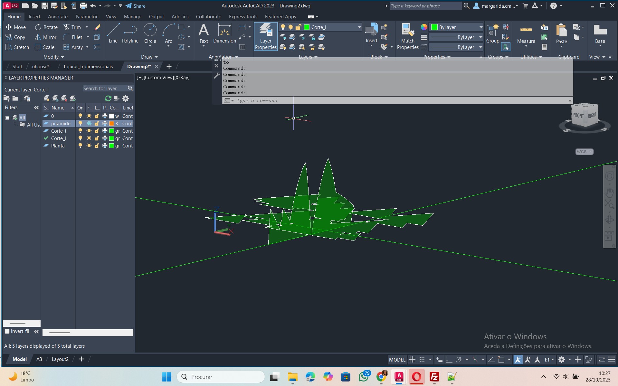Click the Share button
The image size is (618, 386).
coord(136,6)
